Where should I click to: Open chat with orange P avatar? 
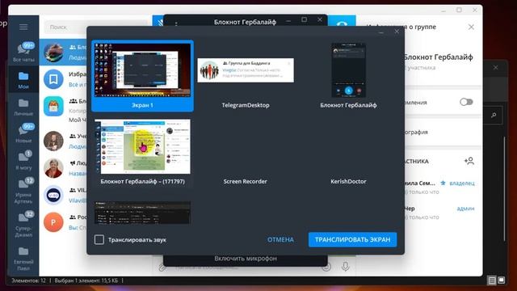click(x=53, y=222)
